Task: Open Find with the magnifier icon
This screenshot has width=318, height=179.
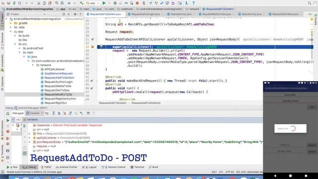Action: click(57, 3)
